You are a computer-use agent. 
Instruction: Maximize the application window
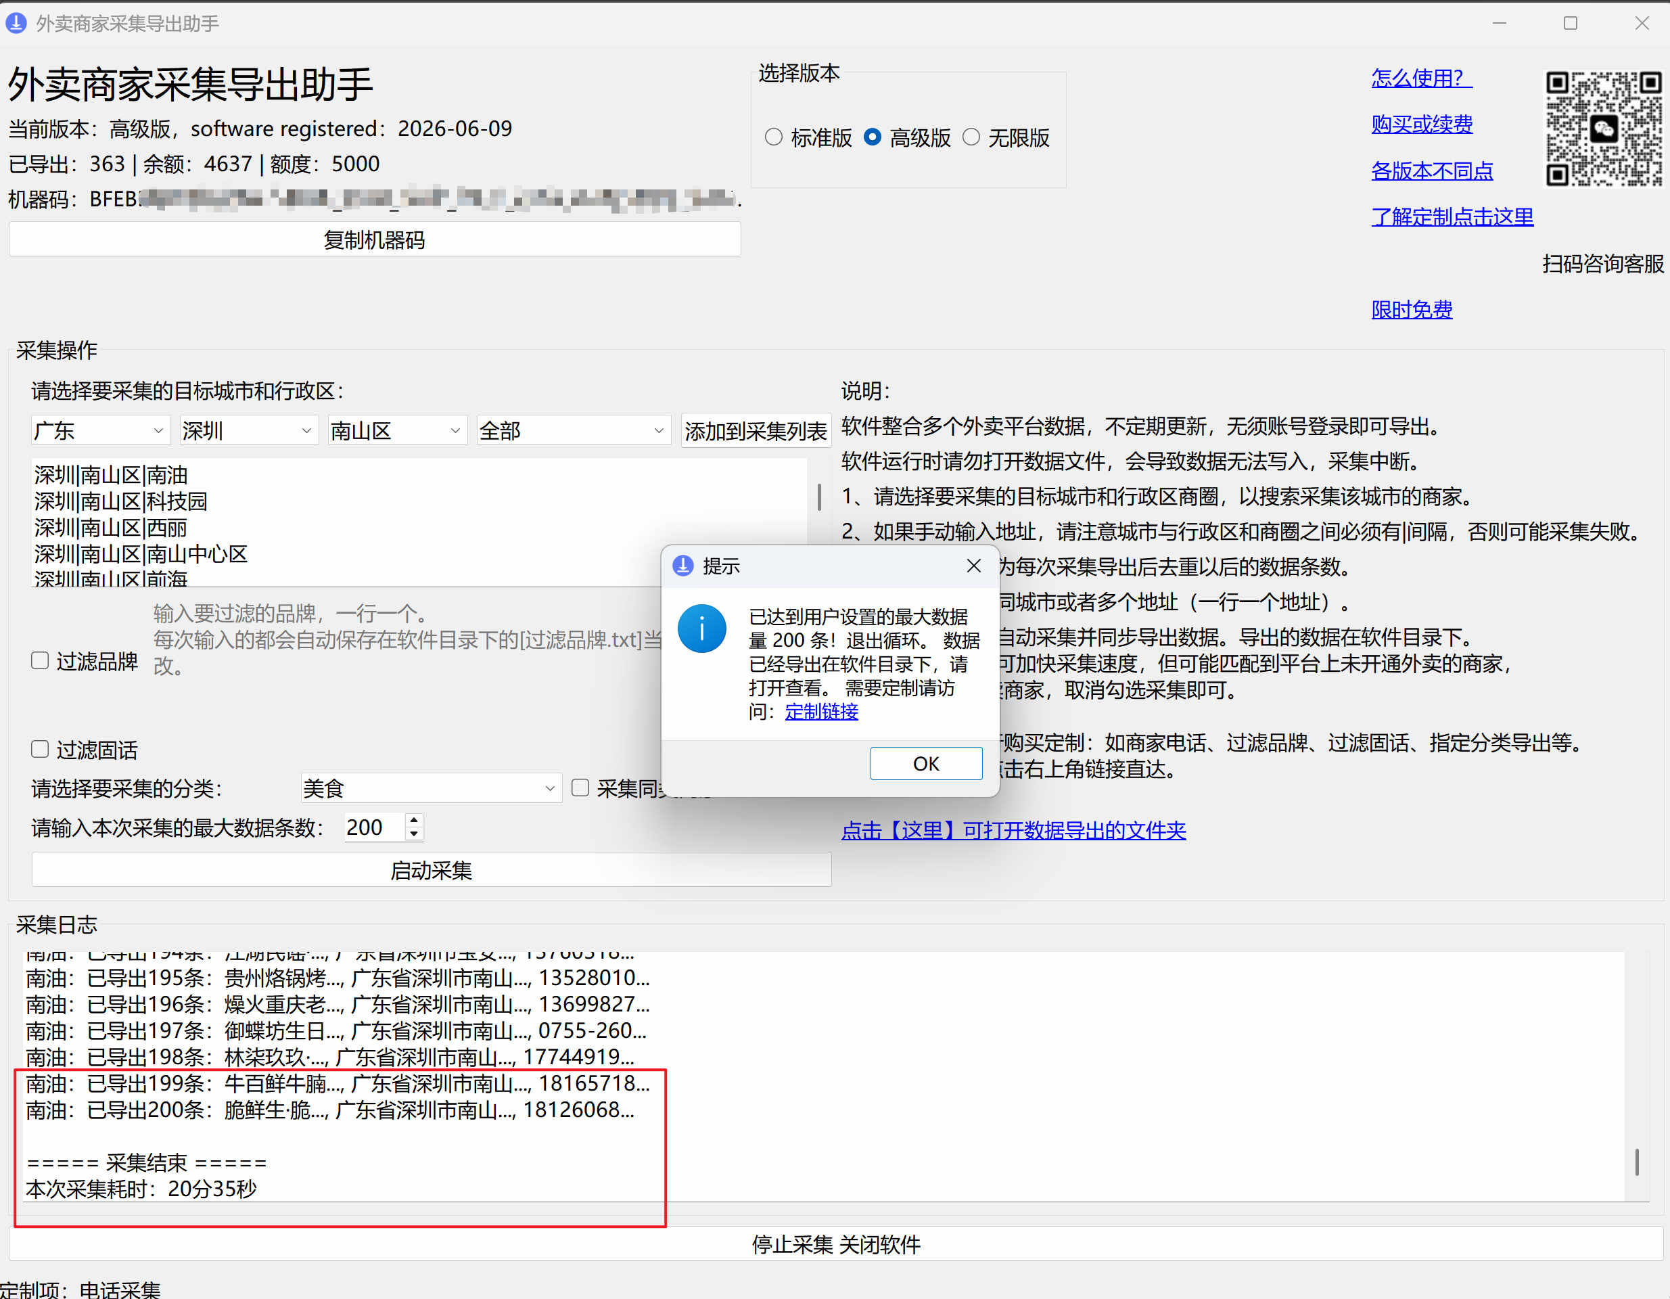click(x=1570, y=23)
